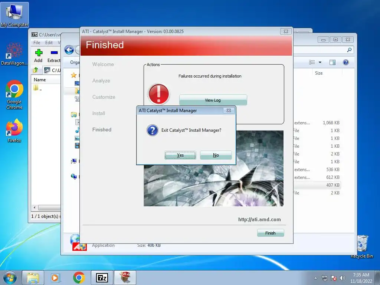Launch Firefox from desktop

pos(14,131)
